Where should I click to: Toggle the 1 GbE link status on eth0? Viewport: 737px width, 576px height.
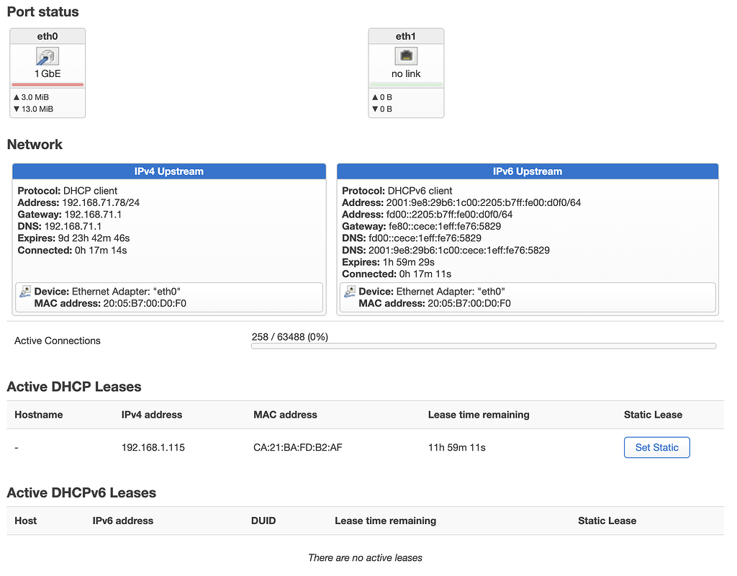(47, 73)
